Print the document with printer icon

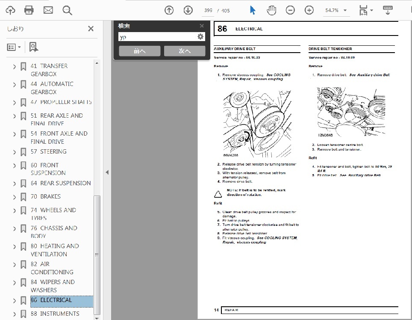(29, 10)
